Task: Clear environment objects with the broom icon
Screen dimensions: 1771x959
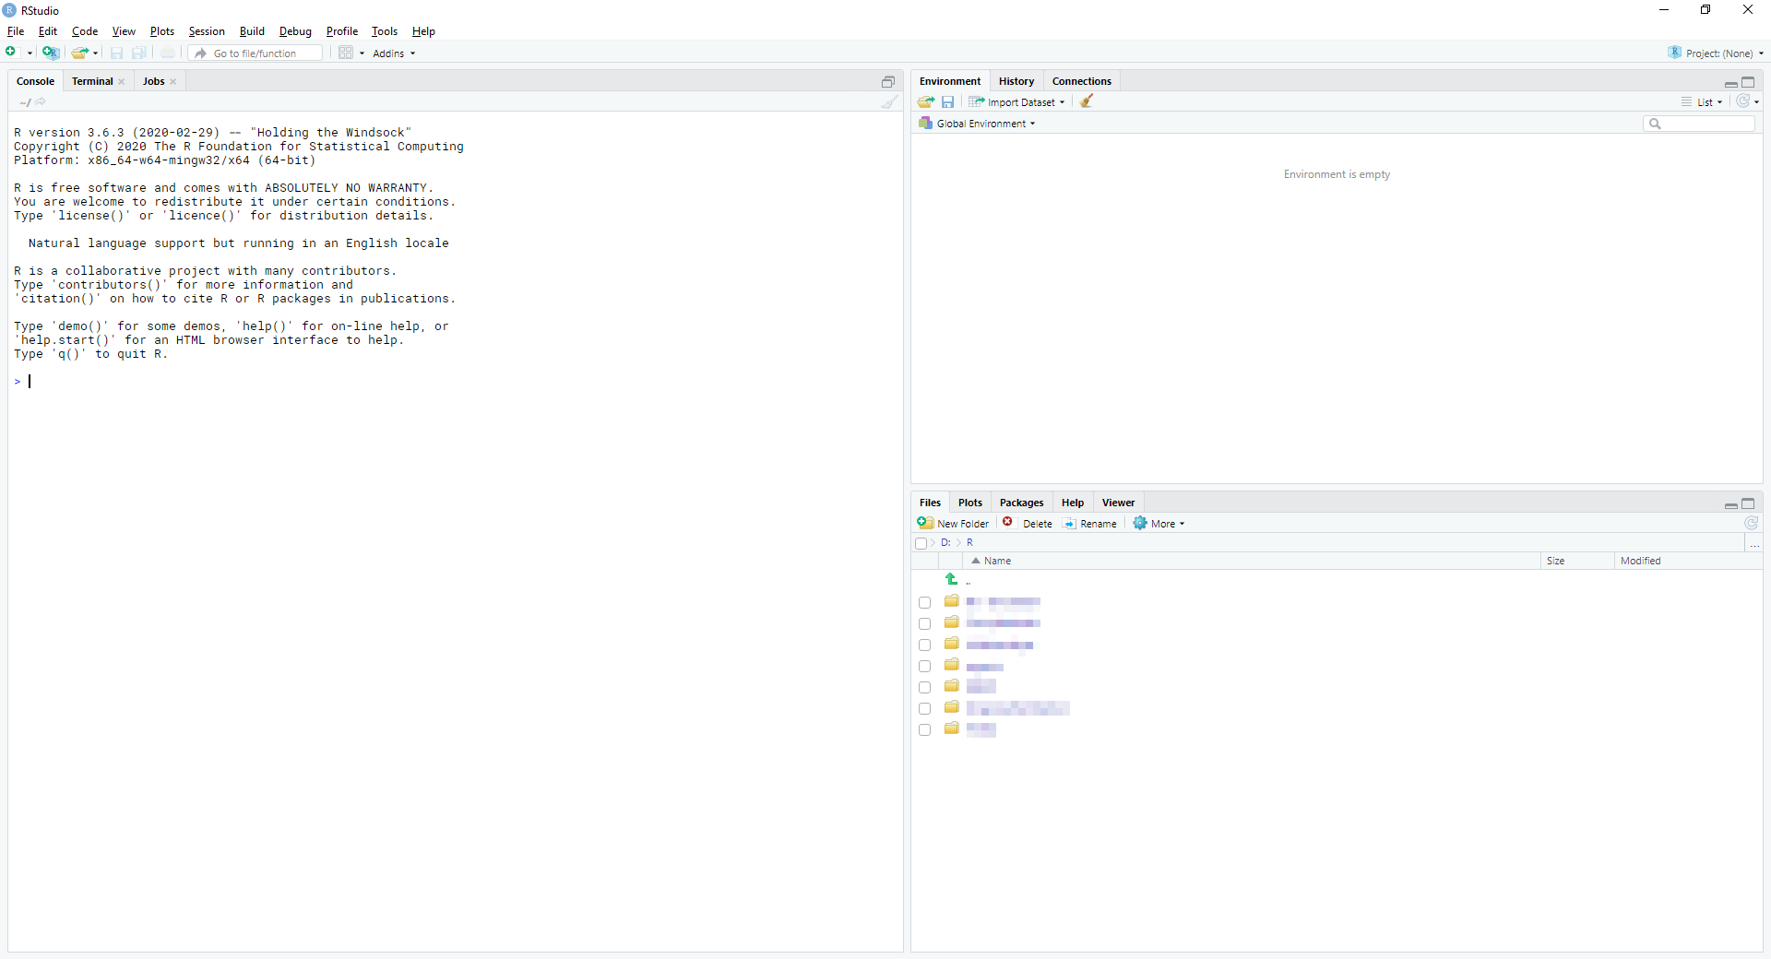Action: [1087, 102]
